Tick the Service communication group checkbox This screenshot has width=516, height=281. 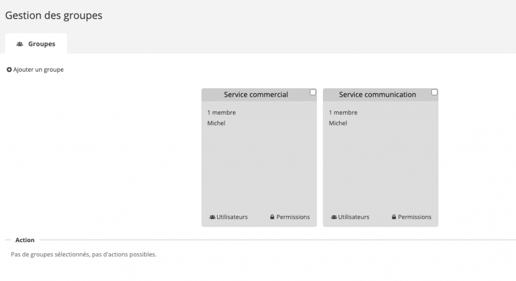click(434, 92)
